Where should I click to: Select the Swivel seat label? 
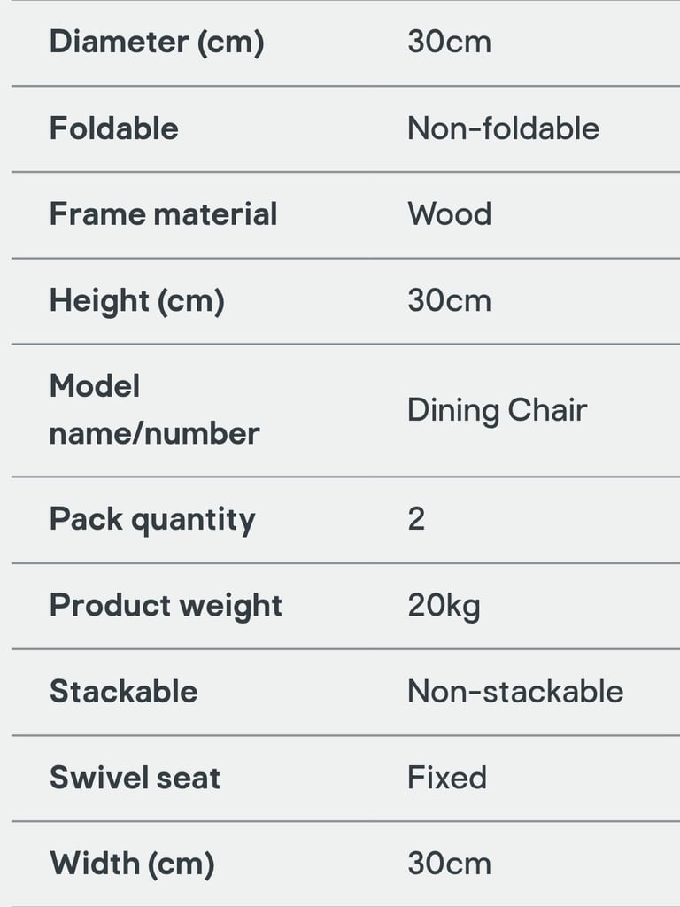[135, 778]
